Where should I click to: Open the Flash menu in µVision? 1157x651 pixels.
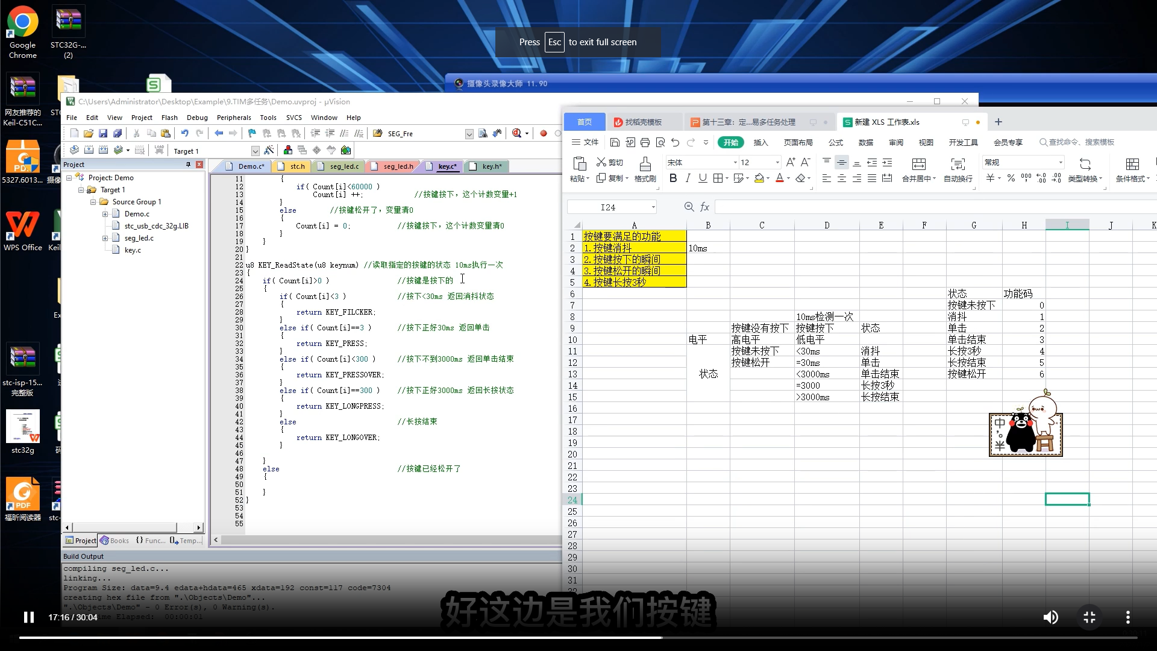point(169,118)
